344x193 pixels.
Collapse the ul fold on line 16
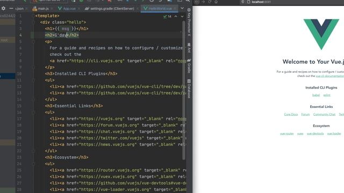click(x=33, y=112)
